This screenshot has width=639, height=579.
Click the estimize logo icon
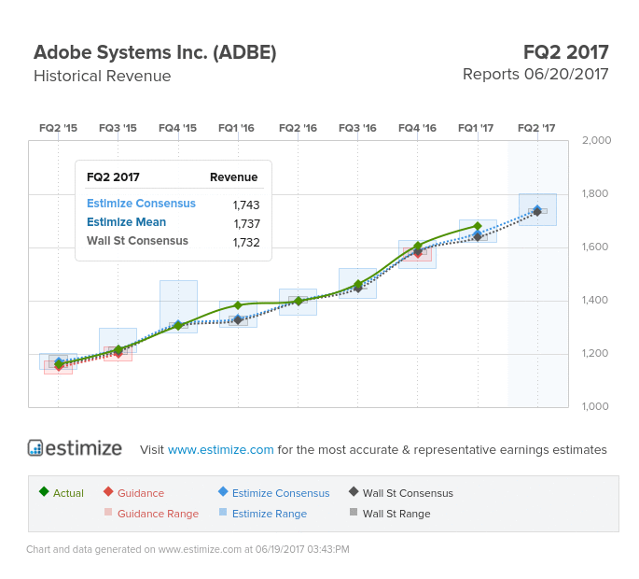(x=35, y=447)
